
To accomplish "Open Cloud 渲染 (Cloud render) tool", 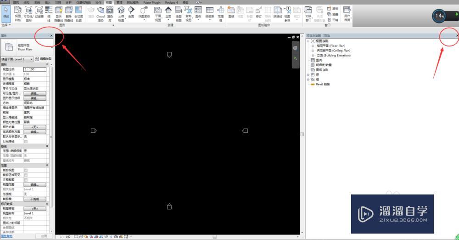I will point(101,14).
